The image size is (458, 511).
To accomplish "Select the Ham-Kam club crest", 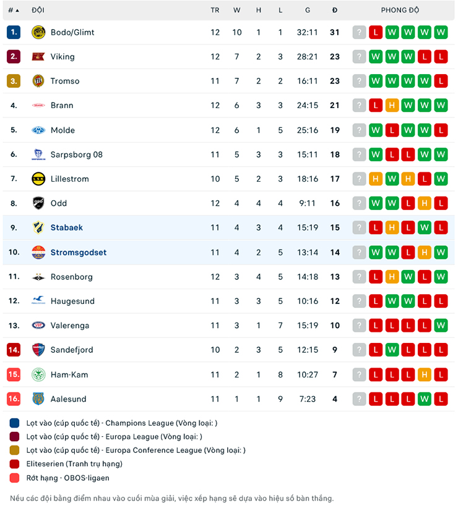I will (x=38, y=374).
